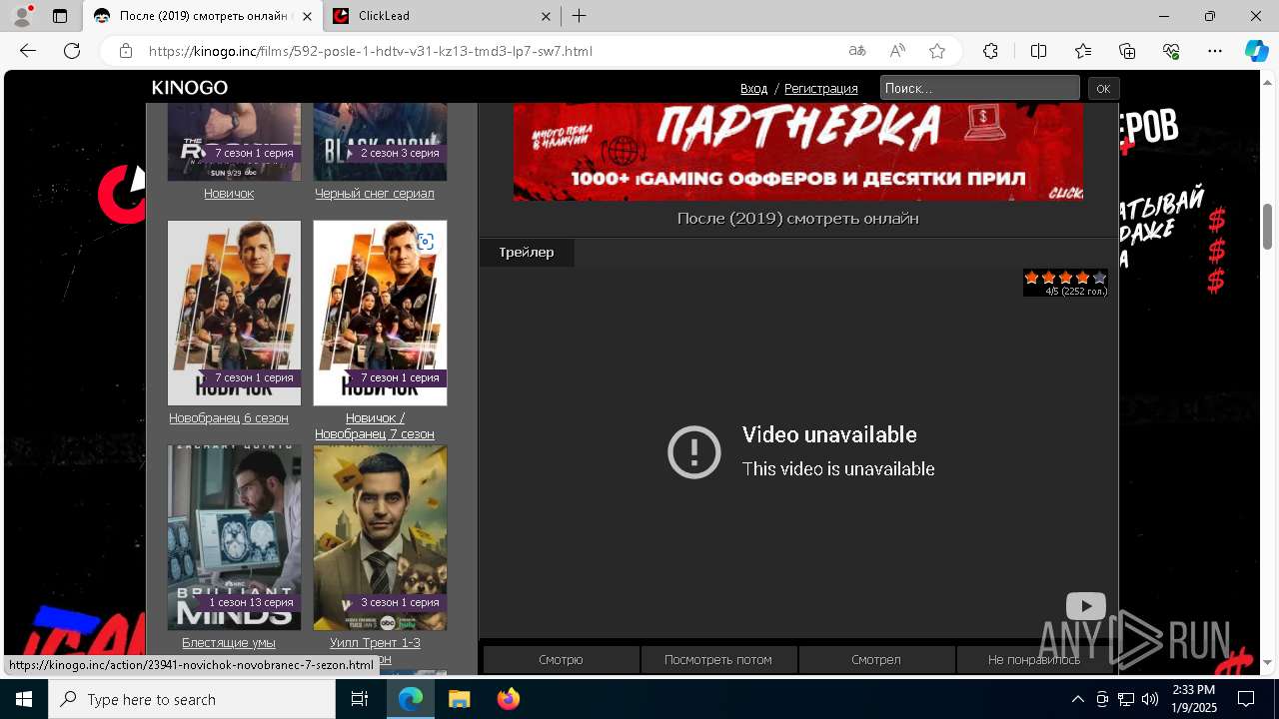This screenshot has height=719, width=1279.
Task: Click the Партнерка banner ad
Action: pos(797,152)
